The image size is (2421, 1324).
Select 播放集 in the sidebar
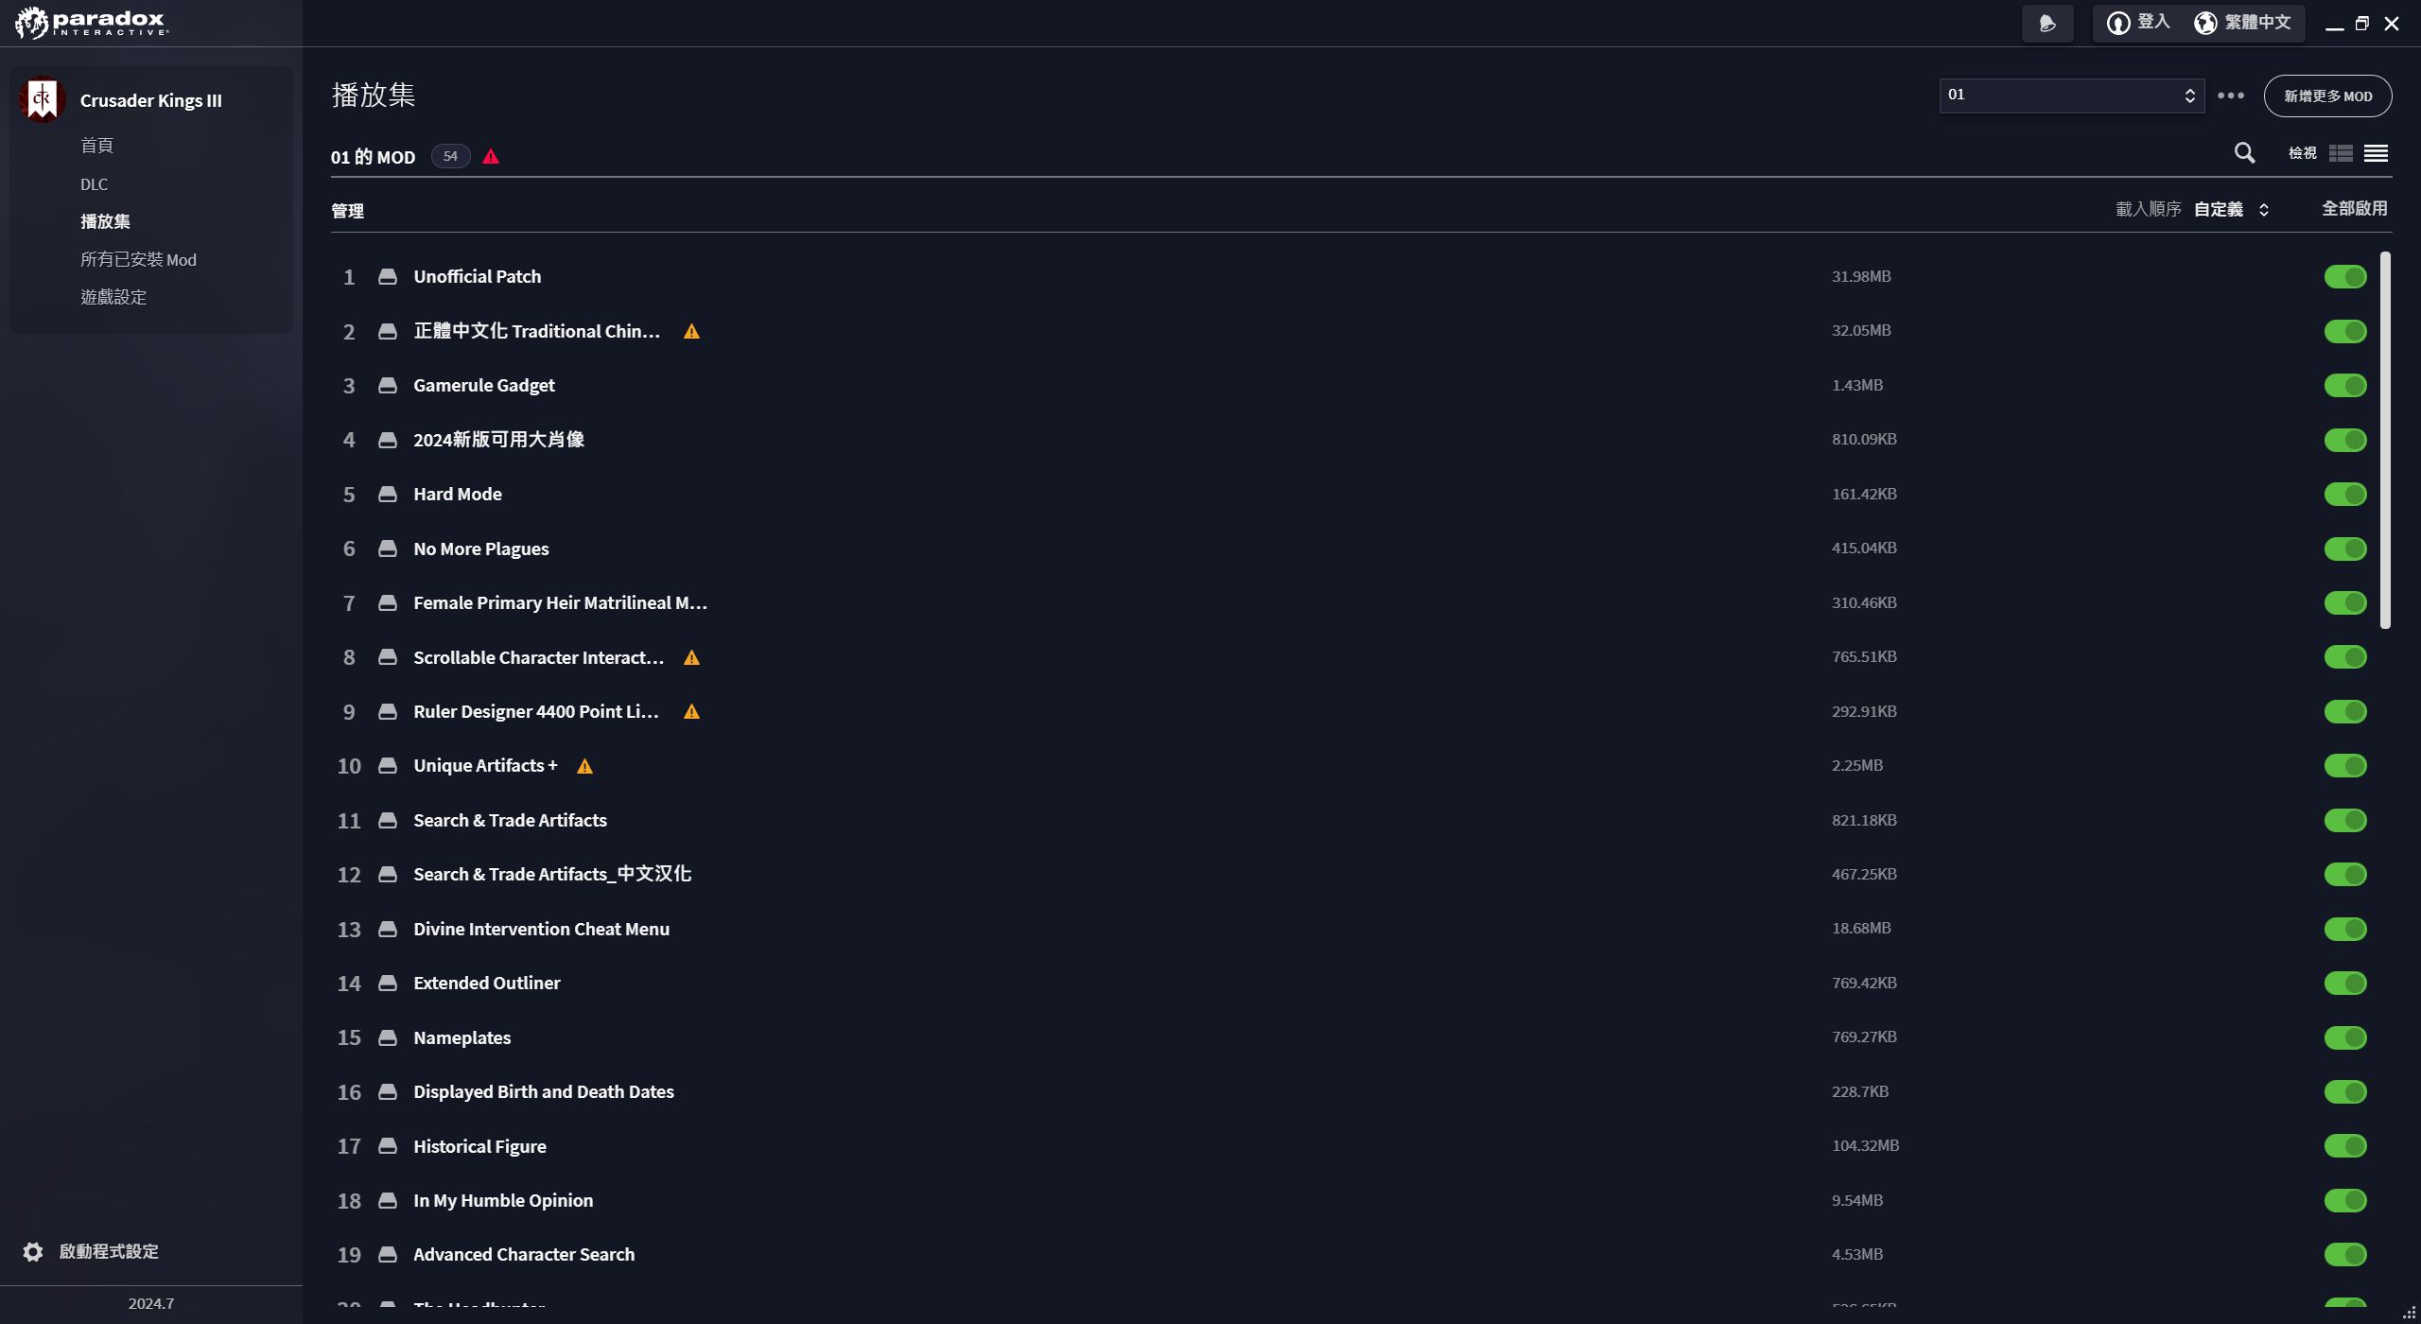click(105, 221)
